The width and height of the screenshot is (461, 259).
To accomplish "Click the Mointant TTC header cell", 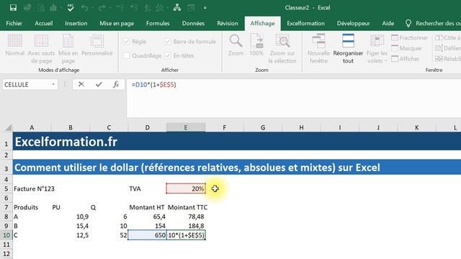I will [x=186, y=207].
